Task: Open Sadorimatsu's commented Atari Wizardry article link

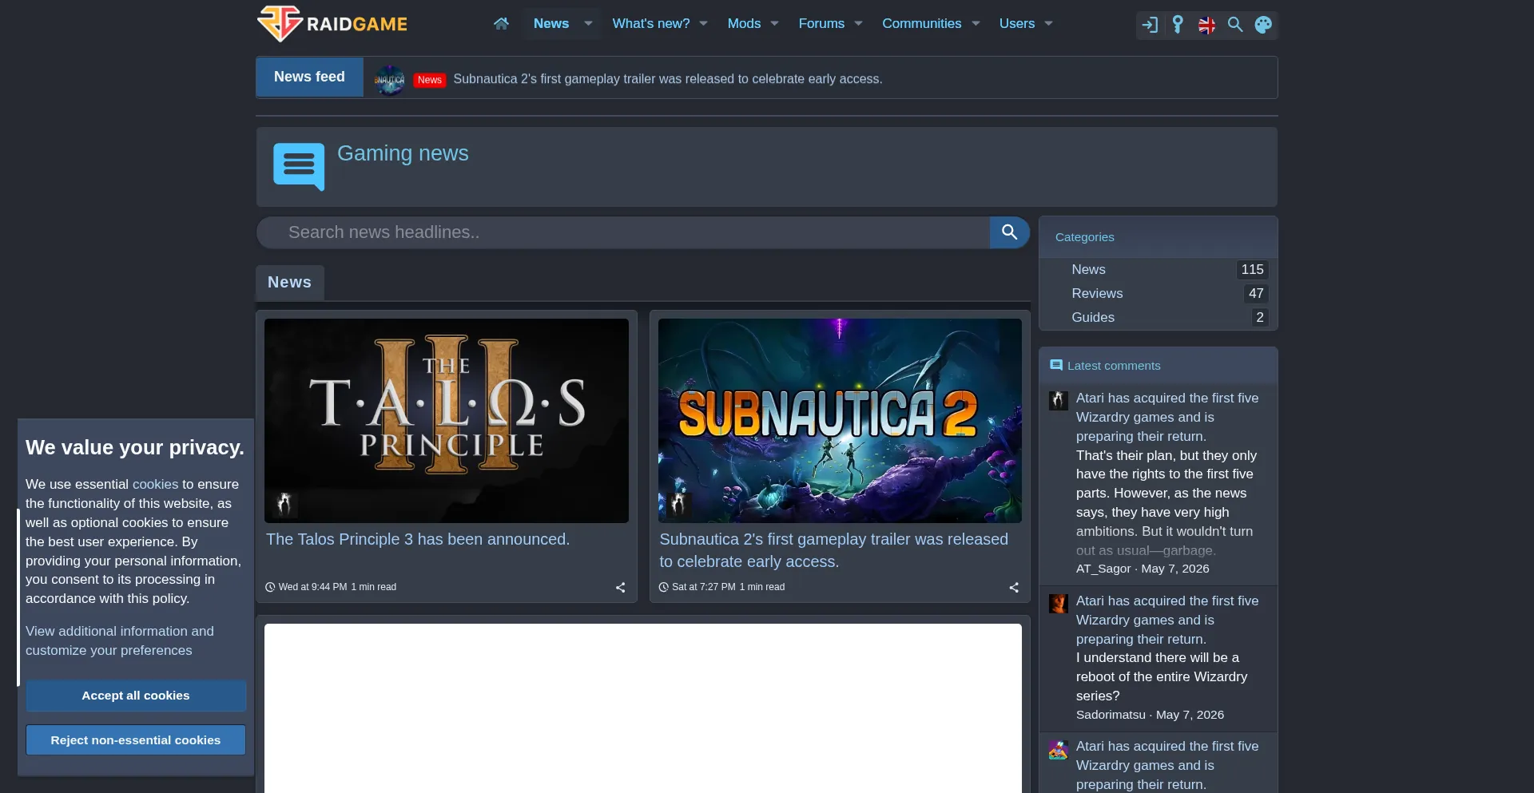Action: [1167, 620]
